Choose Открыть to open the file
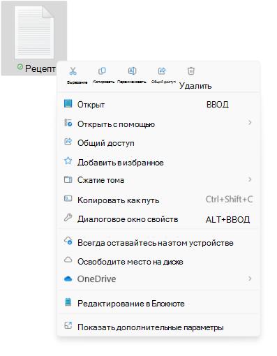 [x=158, y=105]
